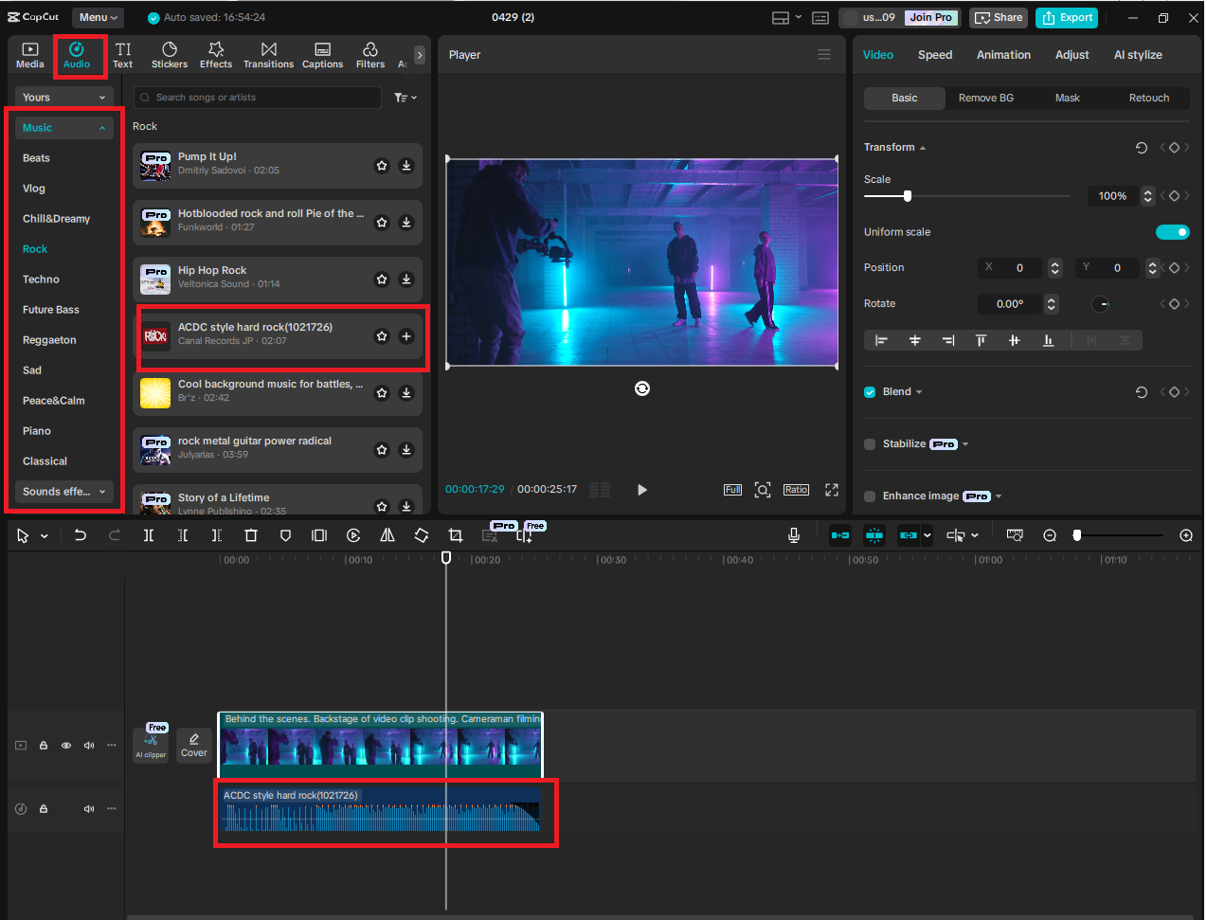
Task: Open the Effects panel
Action: click(216, 55)
